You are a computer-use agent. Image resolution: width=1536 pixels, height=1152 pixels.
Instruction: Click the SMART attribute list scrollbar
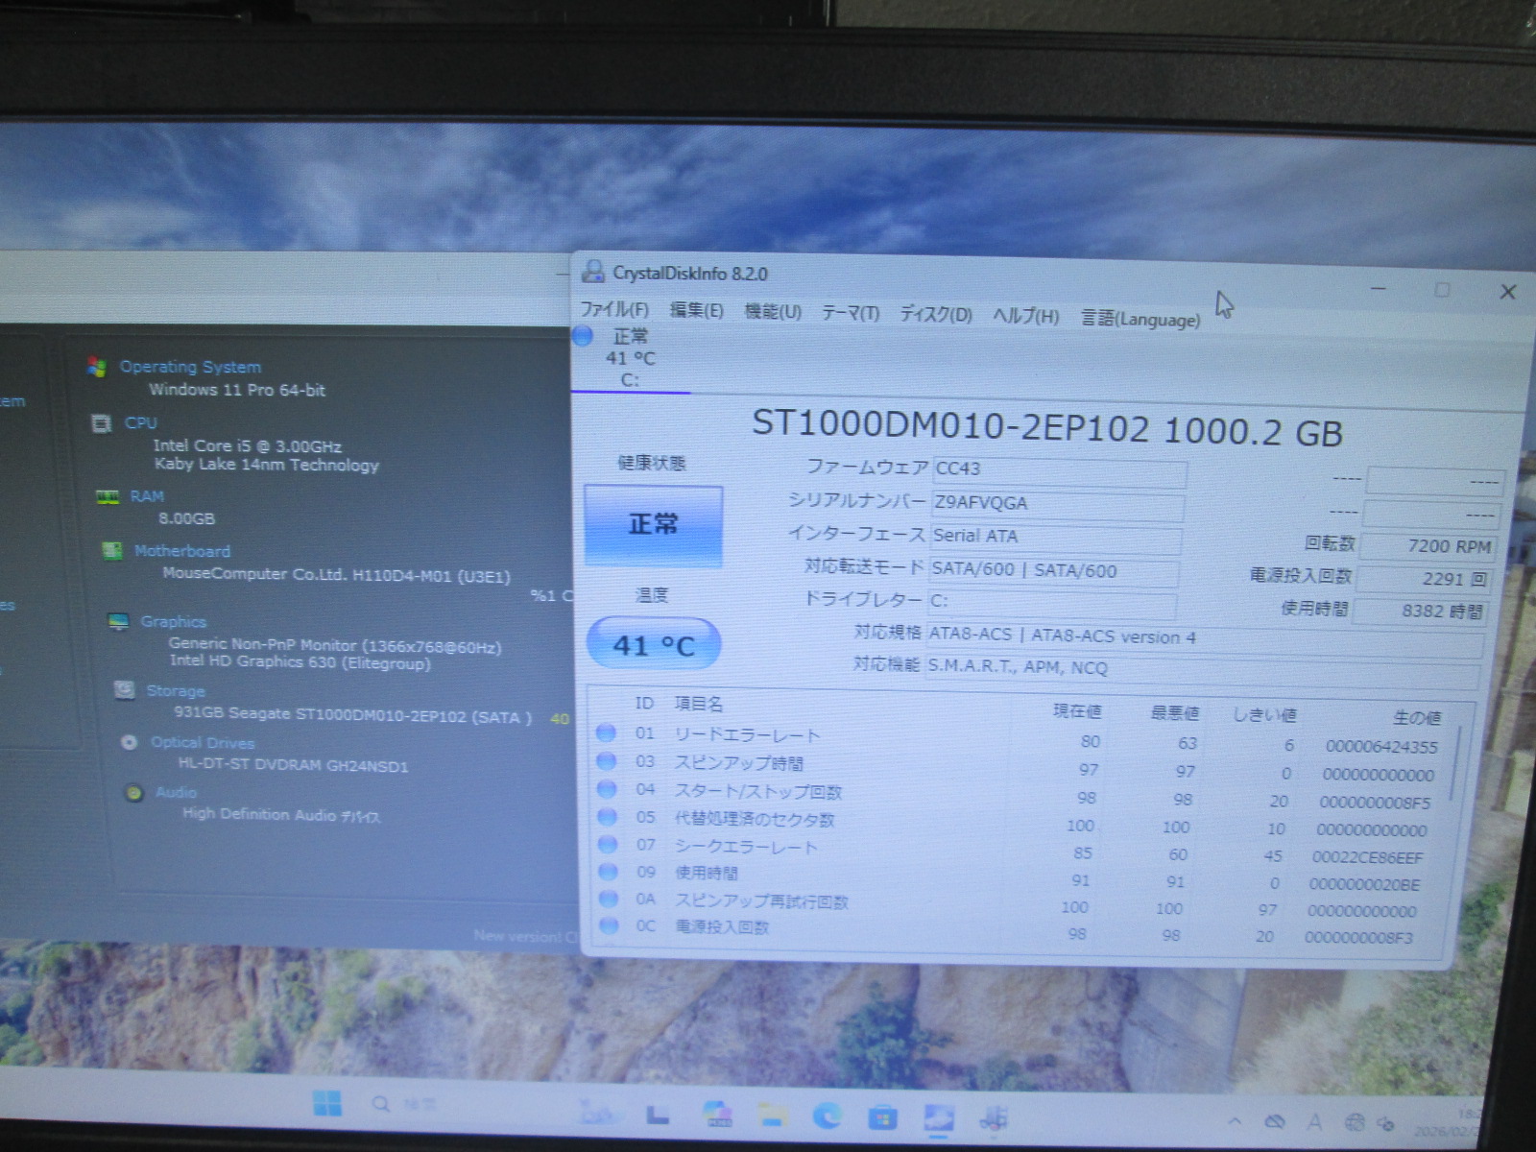1455,768
